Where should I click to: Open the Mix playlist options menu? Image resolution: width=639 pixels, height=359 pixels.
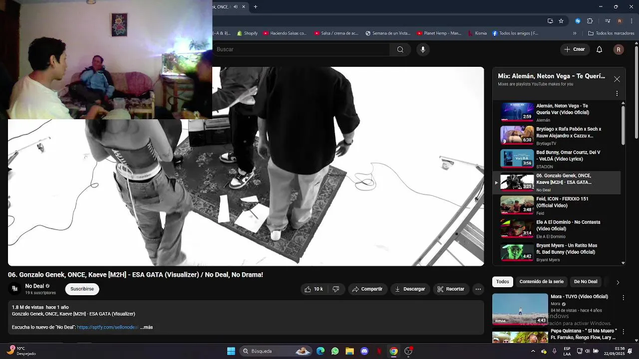click(617, 93)
